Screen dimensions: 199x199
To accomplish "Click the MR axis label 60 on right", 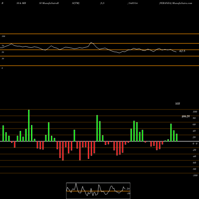I will click(194, 125).
